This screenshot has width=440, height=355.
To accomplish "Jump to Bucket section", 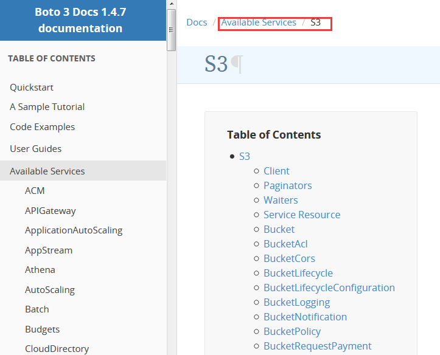I will [x=279, y=229].
